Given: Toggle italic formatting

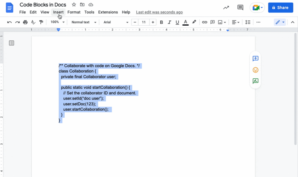Looking at the screenshot, I should click(x=170, y=22).
